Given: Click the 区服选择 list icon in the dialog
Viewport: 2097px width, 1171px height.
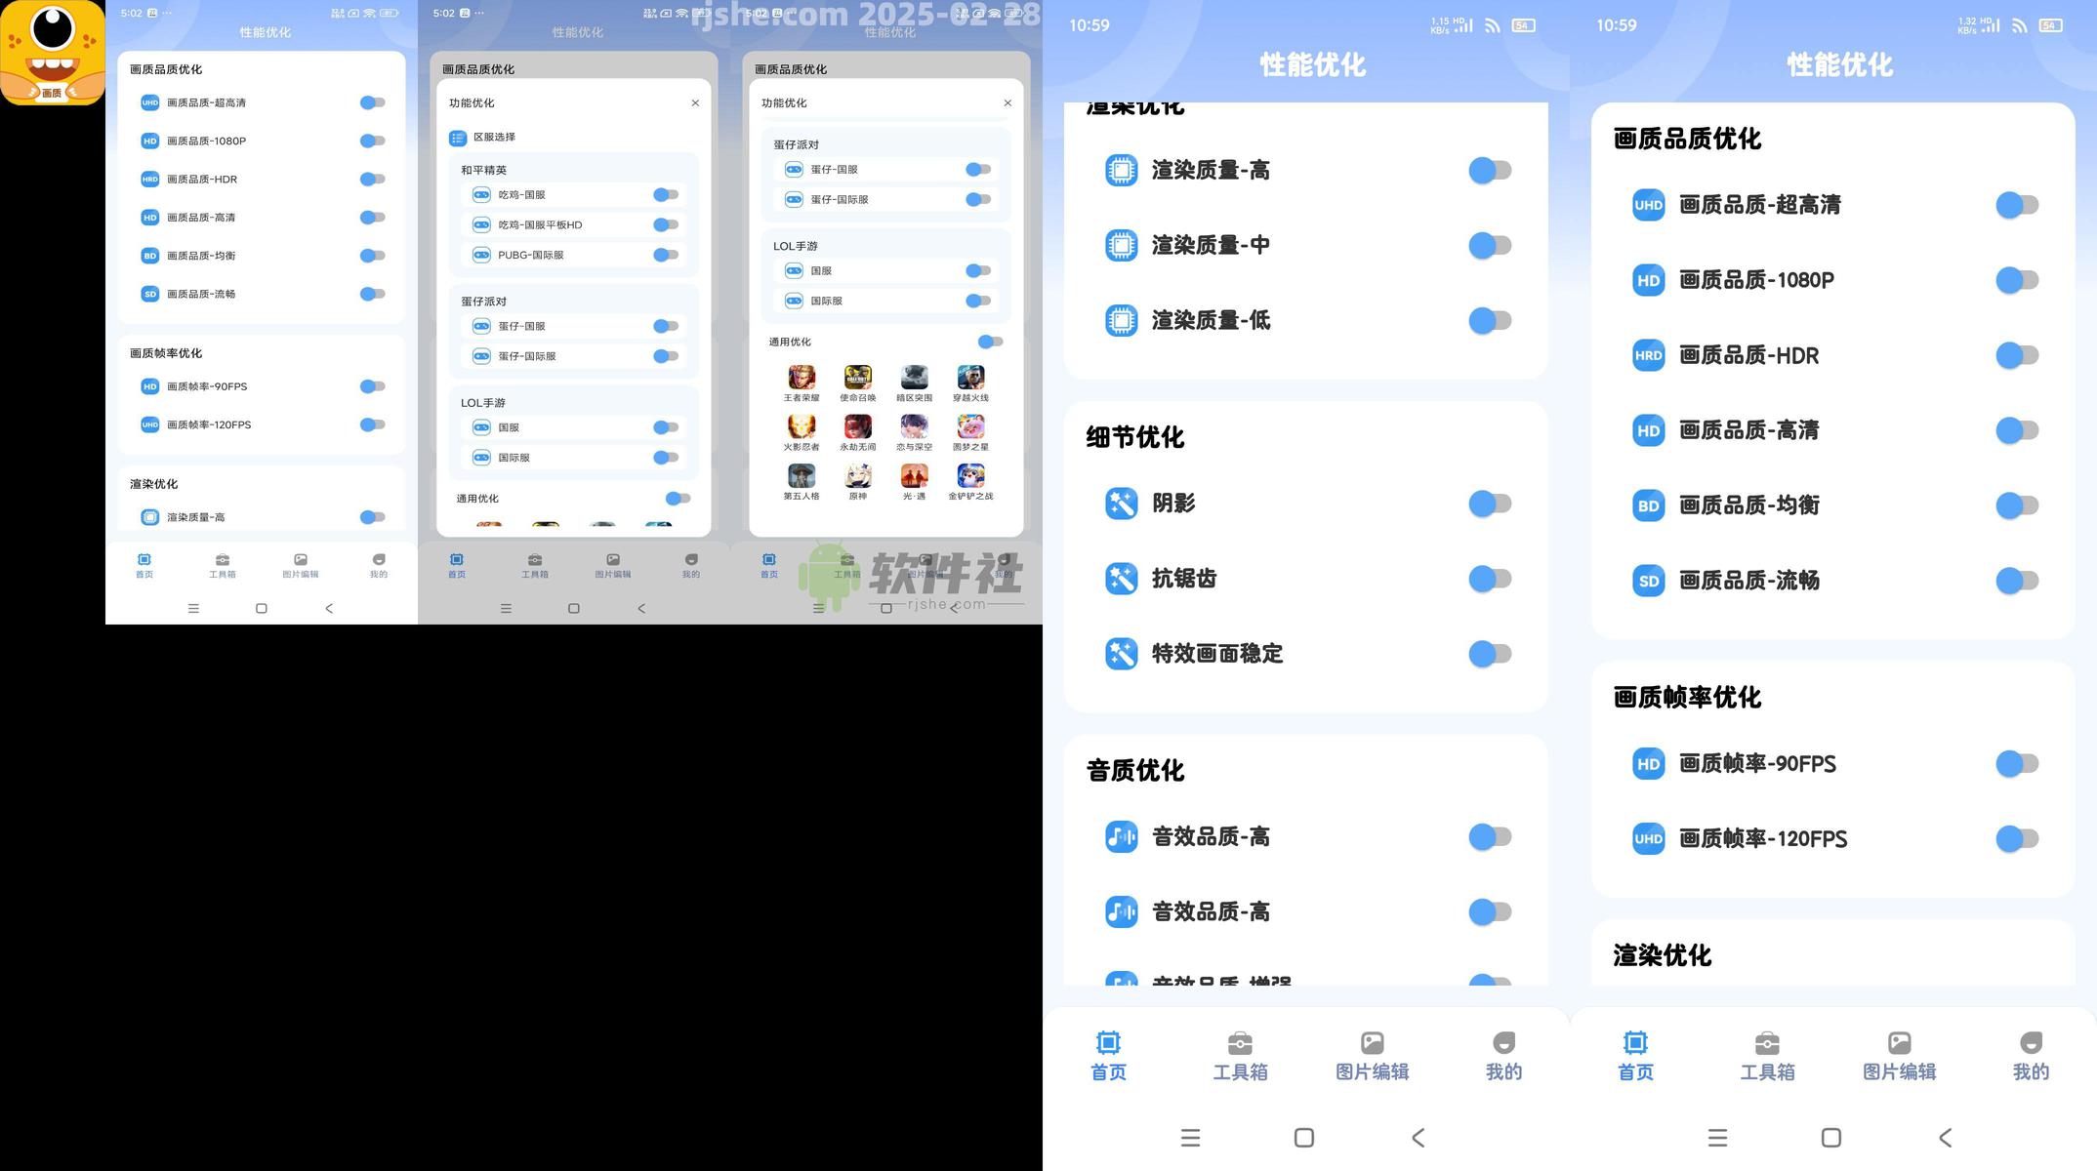Looking at the screenshot, I should click(x=457, y=138).
